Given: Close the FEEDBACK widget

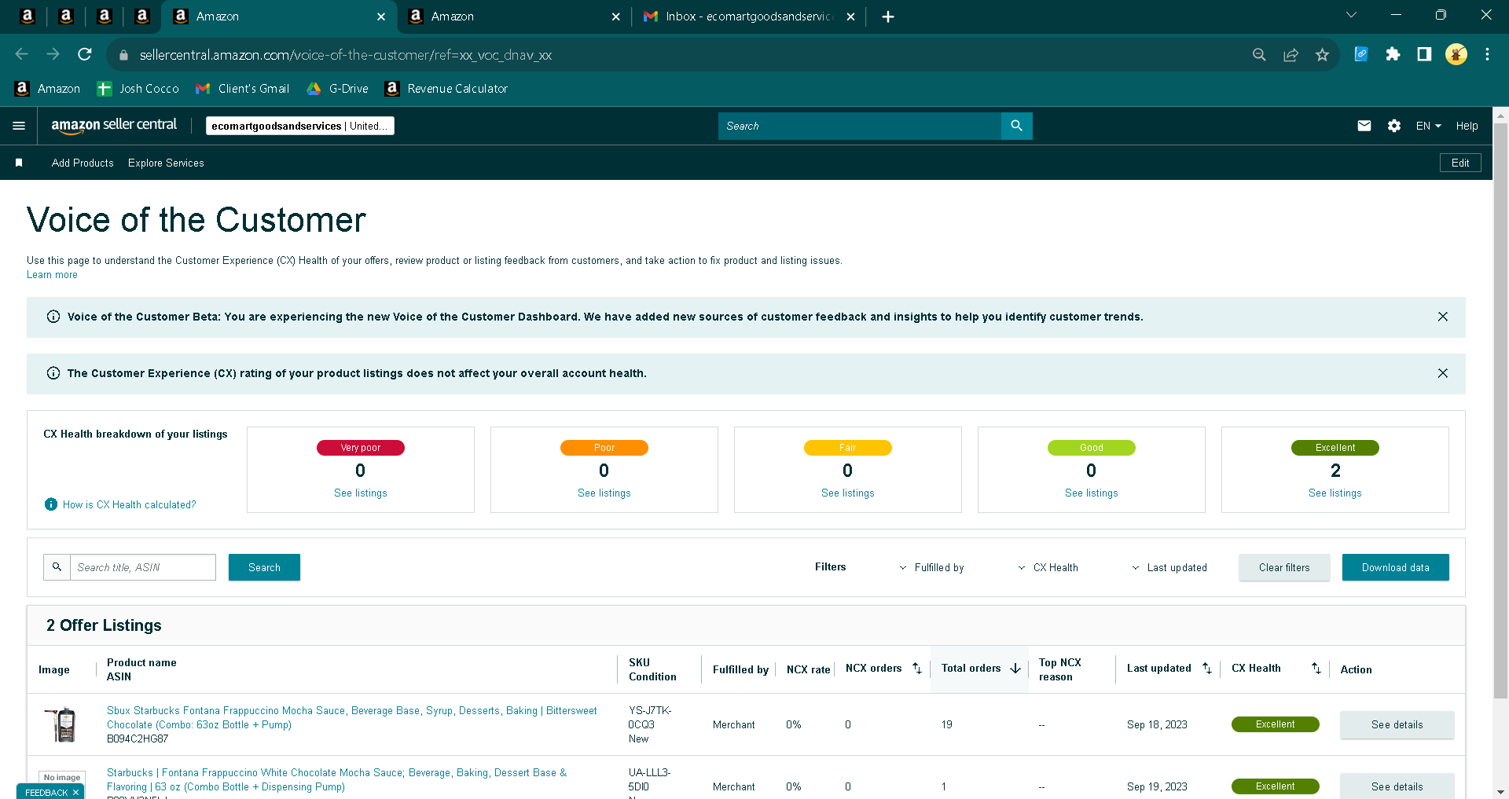Looking at the screenshot, I should pyautogui.click(x=75, y=793).
